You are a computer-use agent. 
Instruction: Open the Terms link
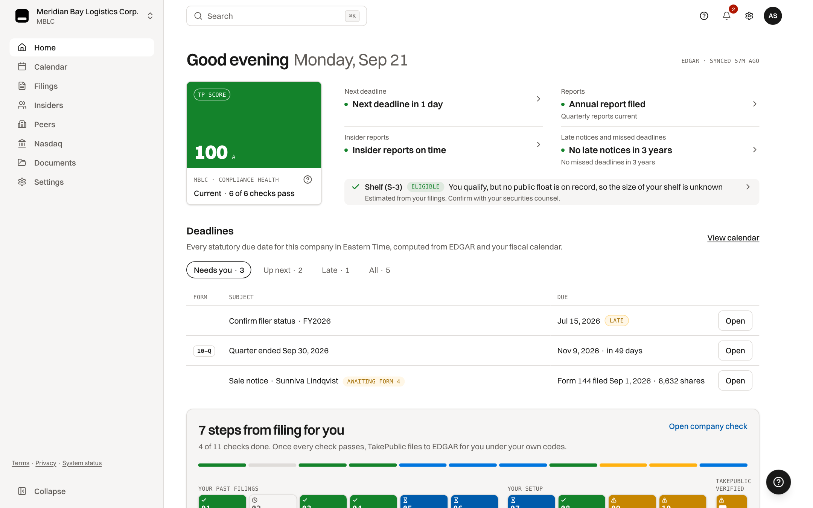point(20,463)
